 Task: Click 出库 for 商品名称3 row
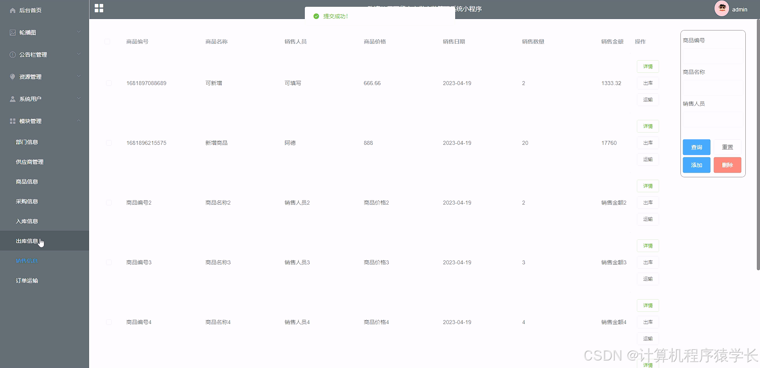pyautogui.click(x=648, y=262)
